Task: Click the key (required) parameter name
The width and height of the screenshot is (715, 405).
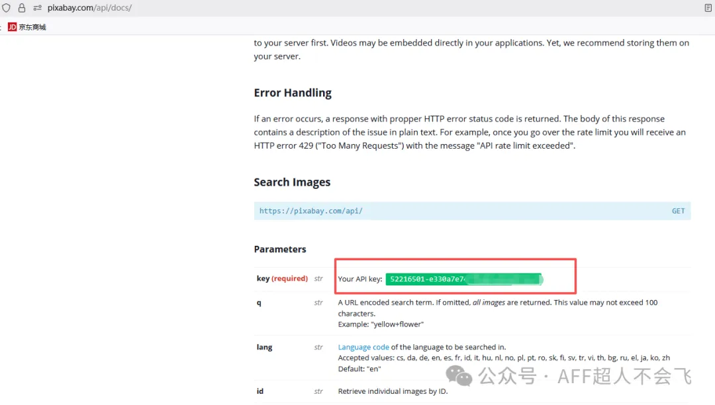Action: tap(282, 279)
